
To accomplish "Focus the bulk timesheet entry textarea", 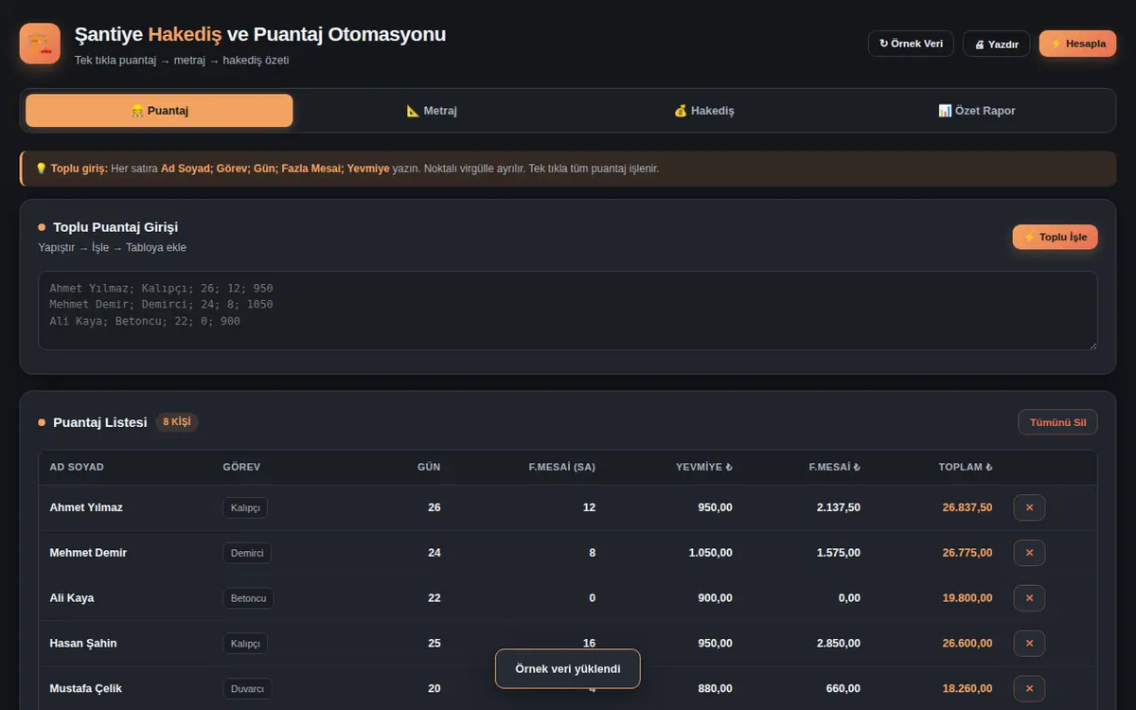I will (x=568, y=311).
